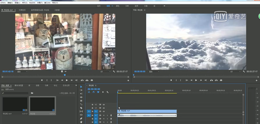Select the Slide tool
Viewport: 260px width, 124px height.
pos(81,115)
